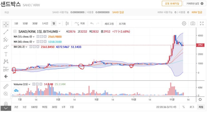Open the SAND 입금 deposit link

pos(118,12)
